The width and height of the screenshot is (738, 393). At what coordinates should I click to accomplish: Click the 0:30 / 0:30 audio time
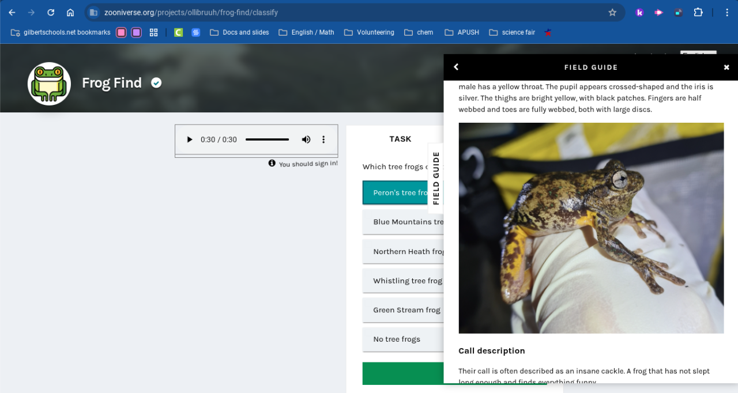(x=219, y=139)
